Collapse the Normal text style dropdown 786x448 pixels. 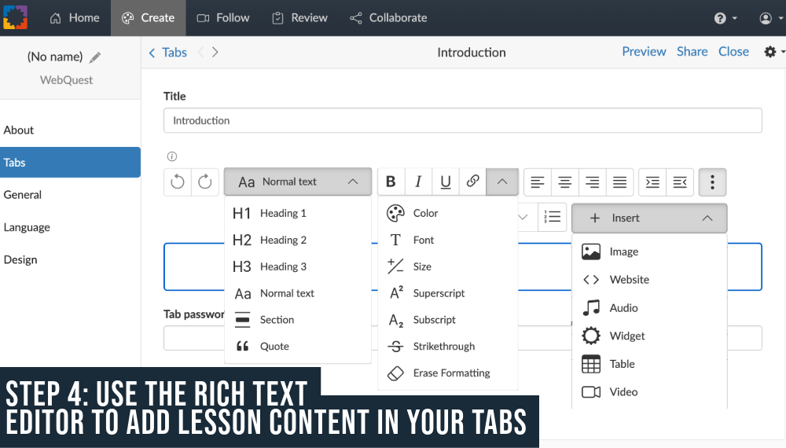pos(298,182)
